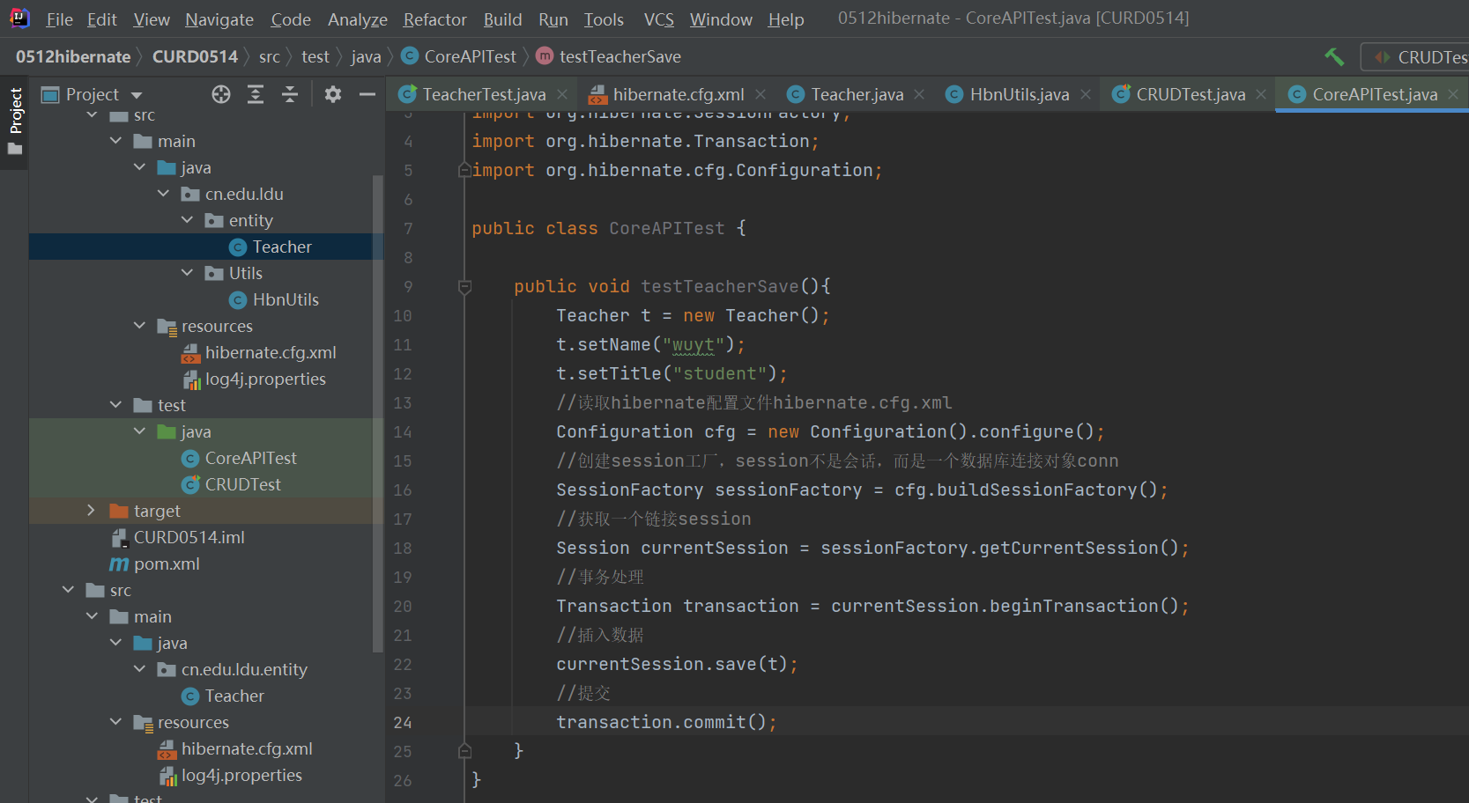
Task: Close the TeacherTest.java tab
Action: tap(562, 94)
